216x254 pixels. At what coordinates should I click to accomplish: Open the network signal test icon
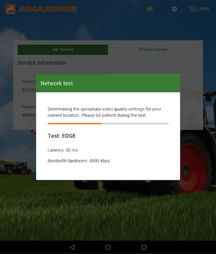click(150, 9)
